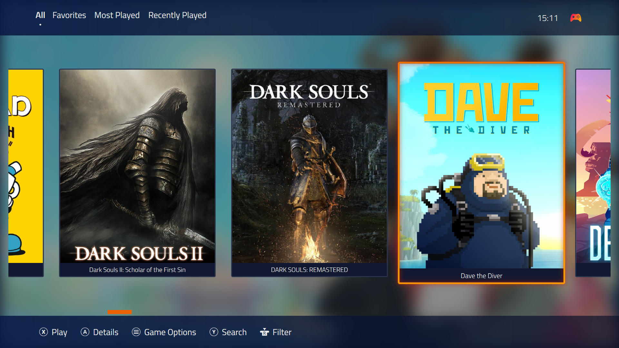The image size is (619, 348).
Task: Click the highlighted Dave the Diver cover
Action: [481, 166]
